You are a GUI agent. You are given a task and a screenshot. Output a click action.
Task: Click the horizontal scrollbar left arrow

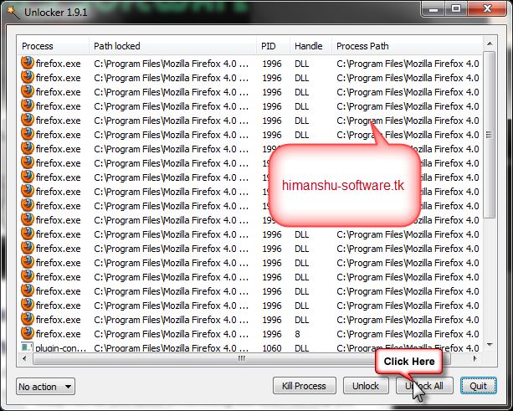24,358
